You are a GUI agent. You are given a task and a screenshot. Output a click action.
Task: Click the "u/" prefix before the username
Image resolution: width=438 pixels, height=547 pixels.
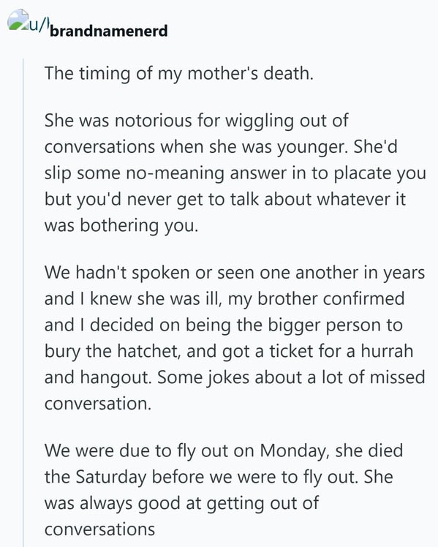point(38,26)
